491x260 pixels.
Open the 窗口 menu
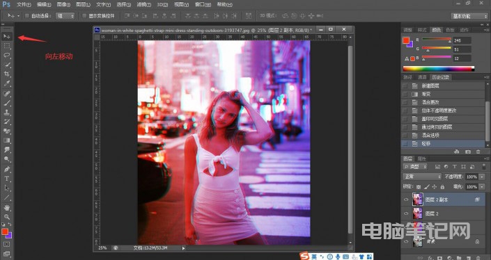203,5
